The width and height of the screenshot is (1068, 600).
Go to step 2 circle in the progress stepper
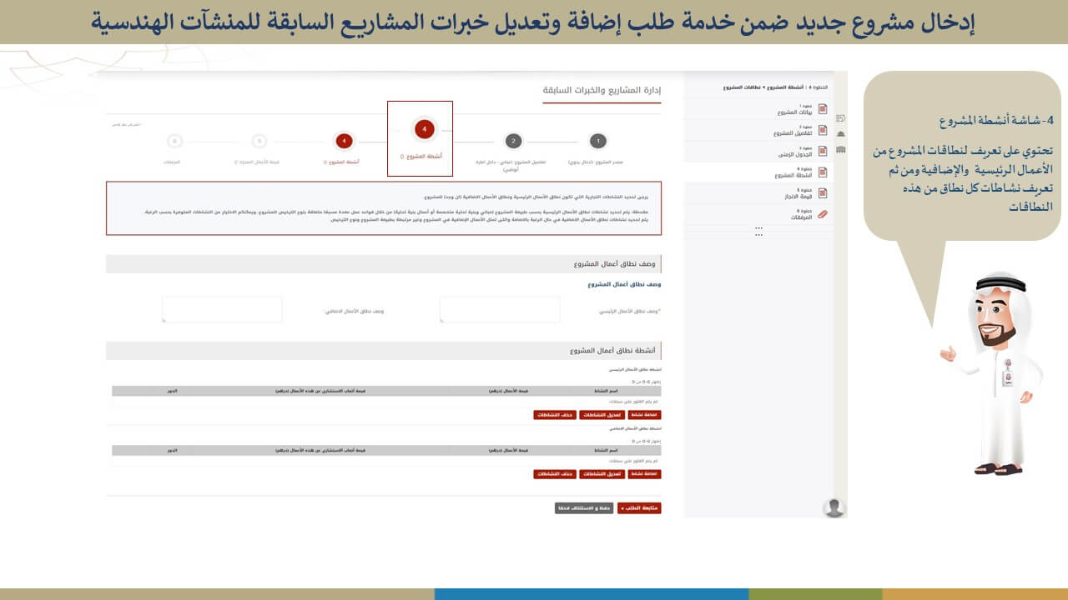pos(514,141)
